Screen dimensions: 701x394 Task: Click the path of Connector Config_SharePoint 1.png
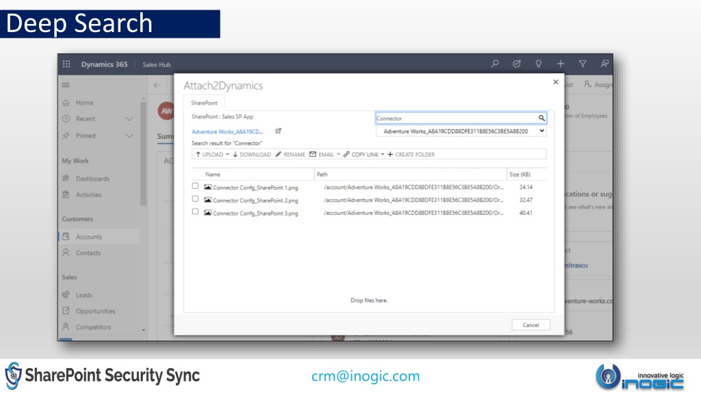click(x=413, y=187)
